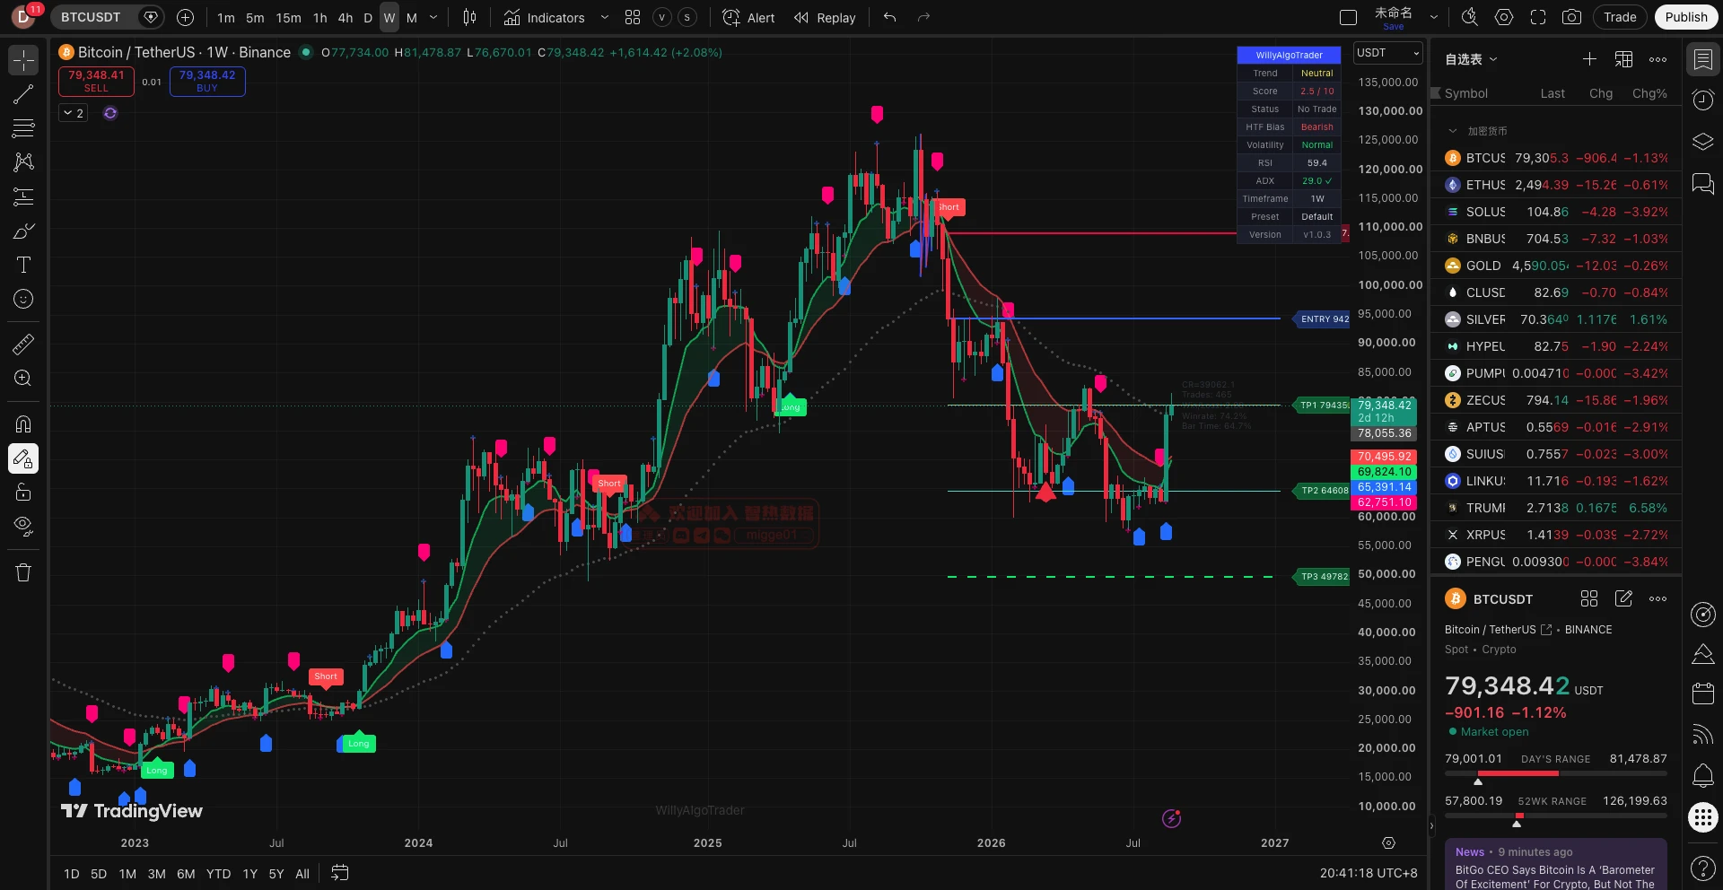Select the trend line drawing tool
Image resolution: width=1723 pixels, height=890 pixels.
click(x=23, y=94)
